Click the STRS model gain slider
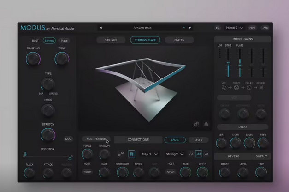289x192 pixels. (x=228, y=63)
